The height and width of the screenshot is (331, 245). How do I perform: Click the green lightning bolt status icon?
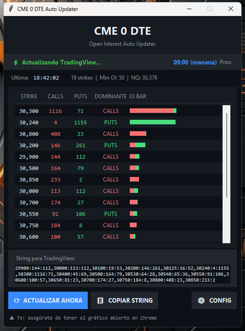(16, 63)
